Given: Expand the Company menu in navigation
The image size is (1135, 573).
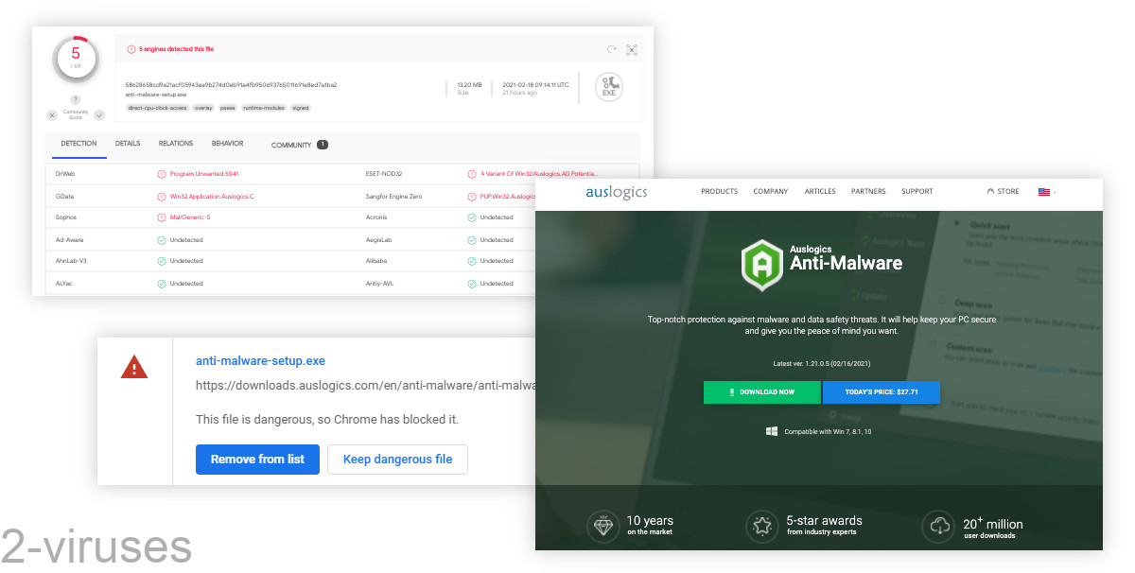Looking at the screenshot, I should [770, 192].
